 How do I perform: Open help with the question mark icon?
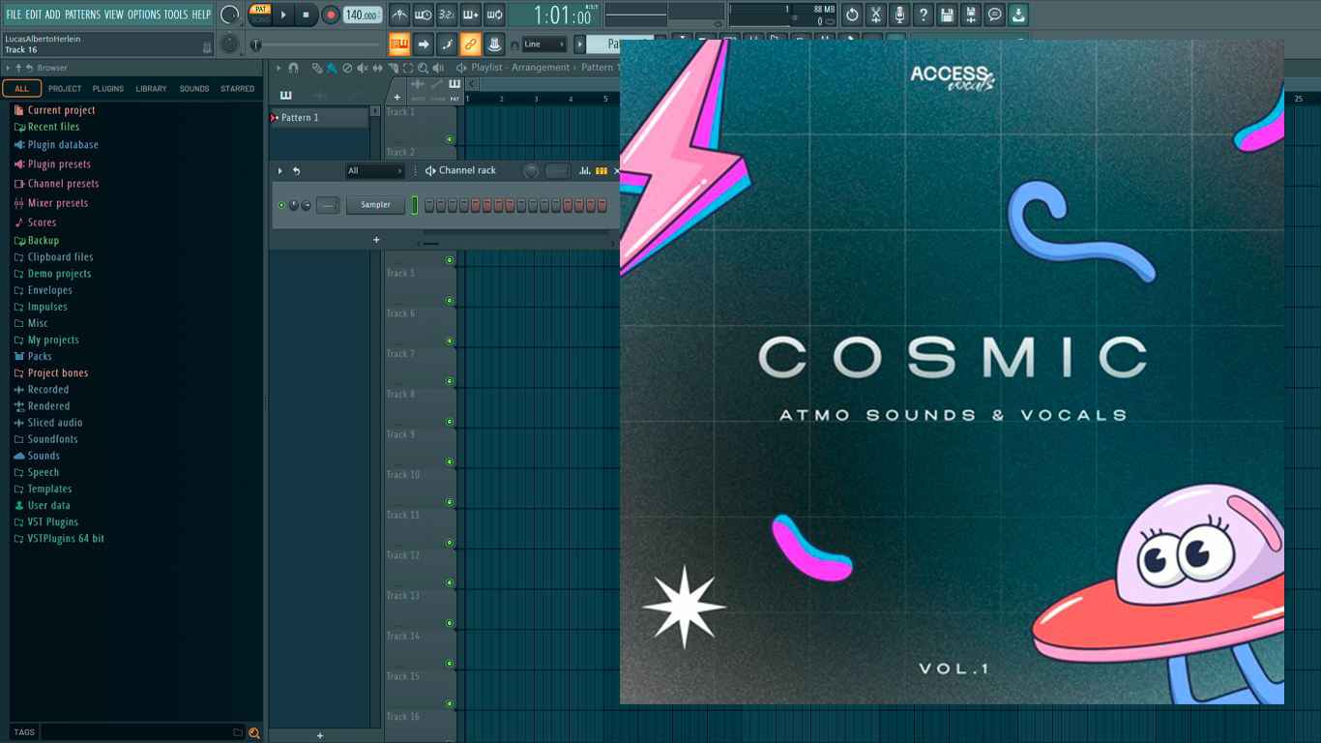pyautogui.click(x=923, y=15)
